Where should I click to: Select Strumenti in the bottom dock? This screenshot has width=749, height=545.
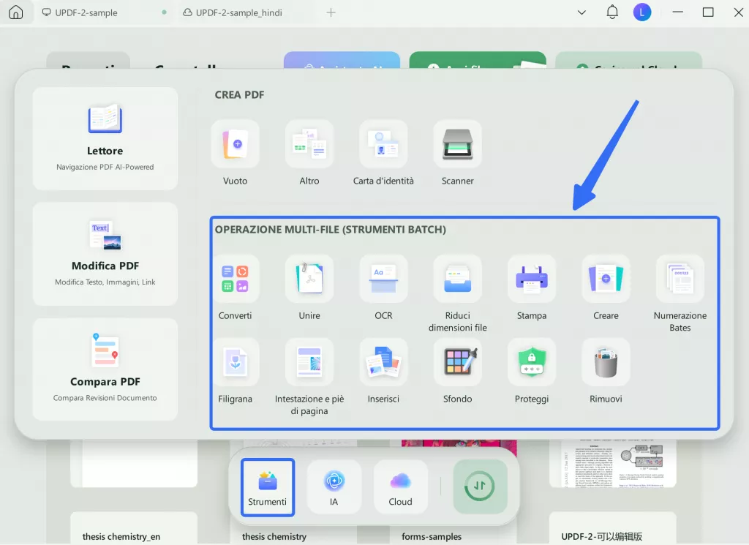tap(268, 487)
